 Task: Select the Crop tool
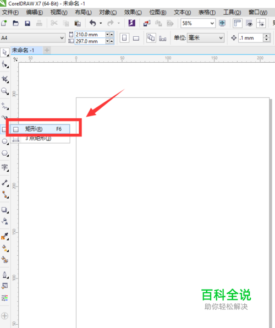click(5, 79)
